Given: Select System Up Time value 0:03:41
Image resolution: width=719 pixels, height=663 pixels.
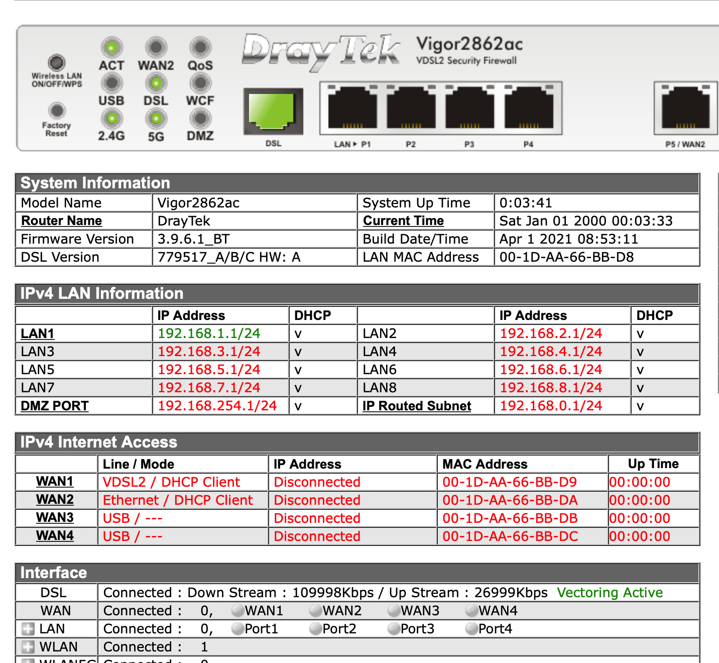Looking at the screenshot, I should tap(526, 203).
